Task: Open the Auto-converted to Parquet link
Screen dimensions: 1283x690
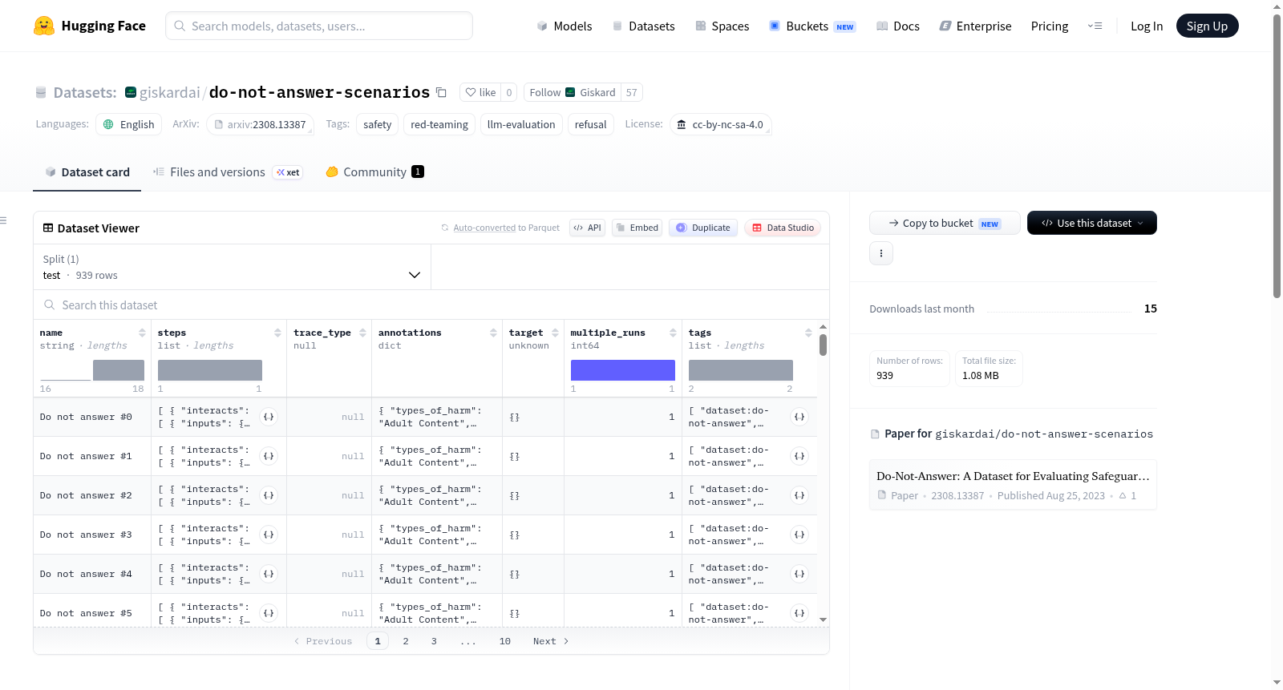Action: coord(484,228)
